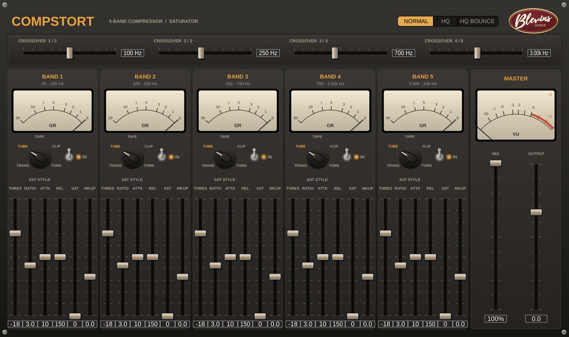Select CLIP style label in Band 2
The image size is (569, 337).
[149, 146]
